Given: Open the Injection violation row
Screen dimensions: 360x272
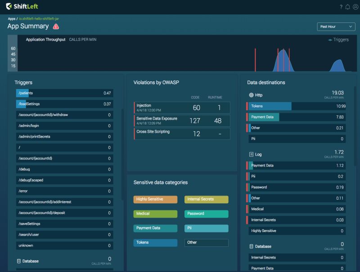Looking at the screenshot, I should pyautogui.click(x=182, y=107).
